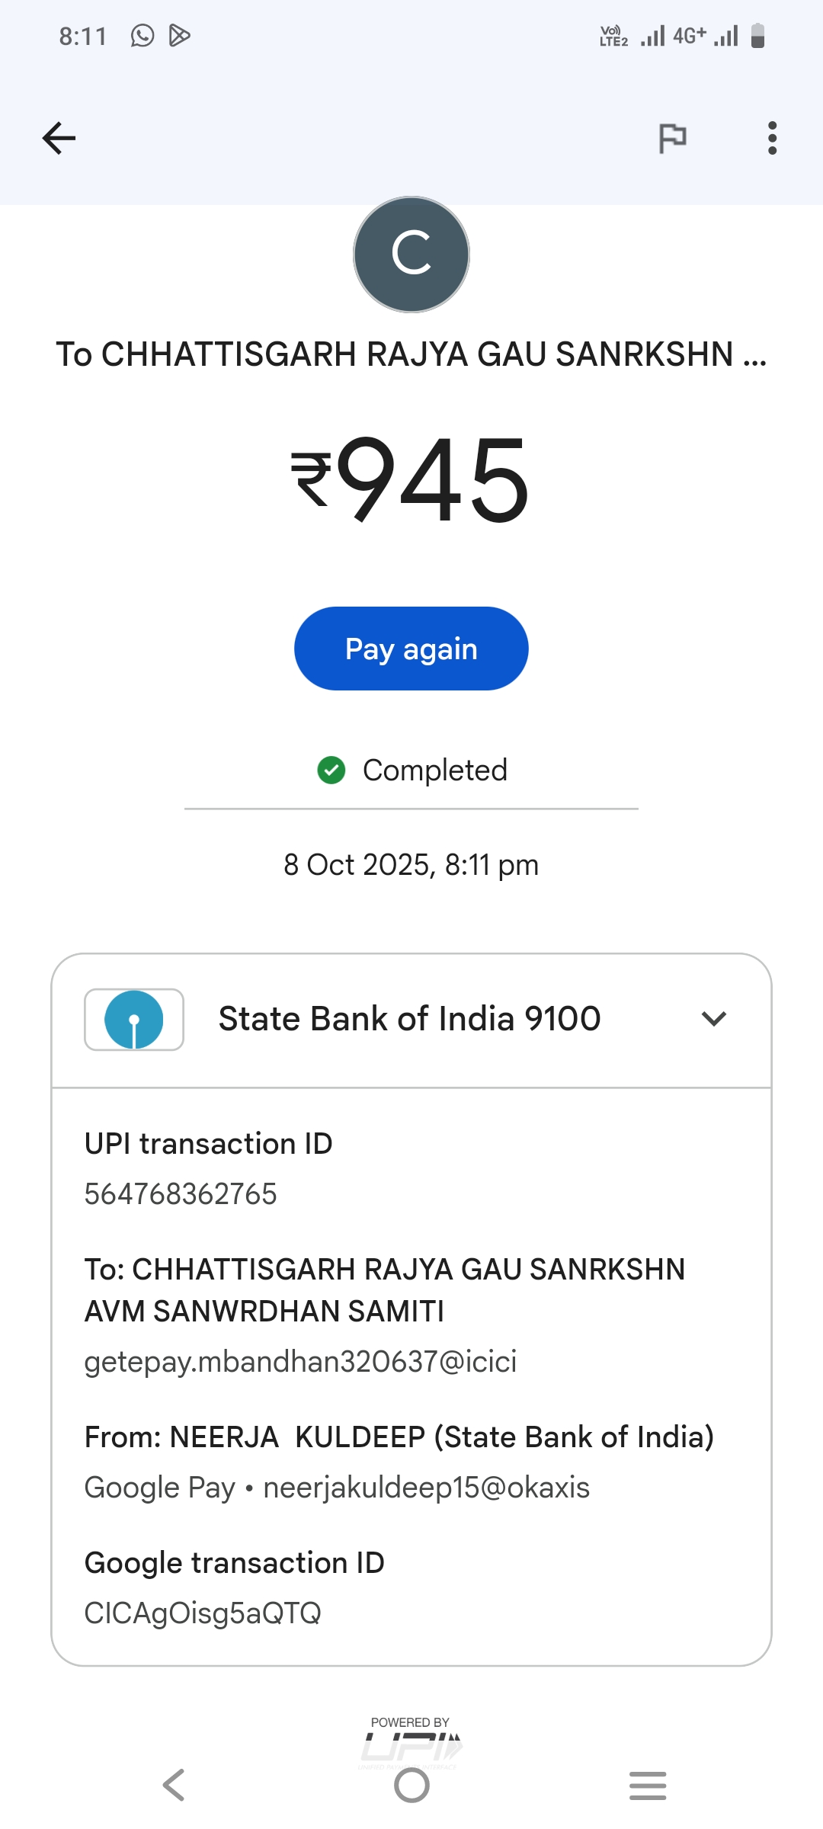Open the three-dot overflow menu
This screenshot has height=1829, width=823.
[x=772, y=138]
